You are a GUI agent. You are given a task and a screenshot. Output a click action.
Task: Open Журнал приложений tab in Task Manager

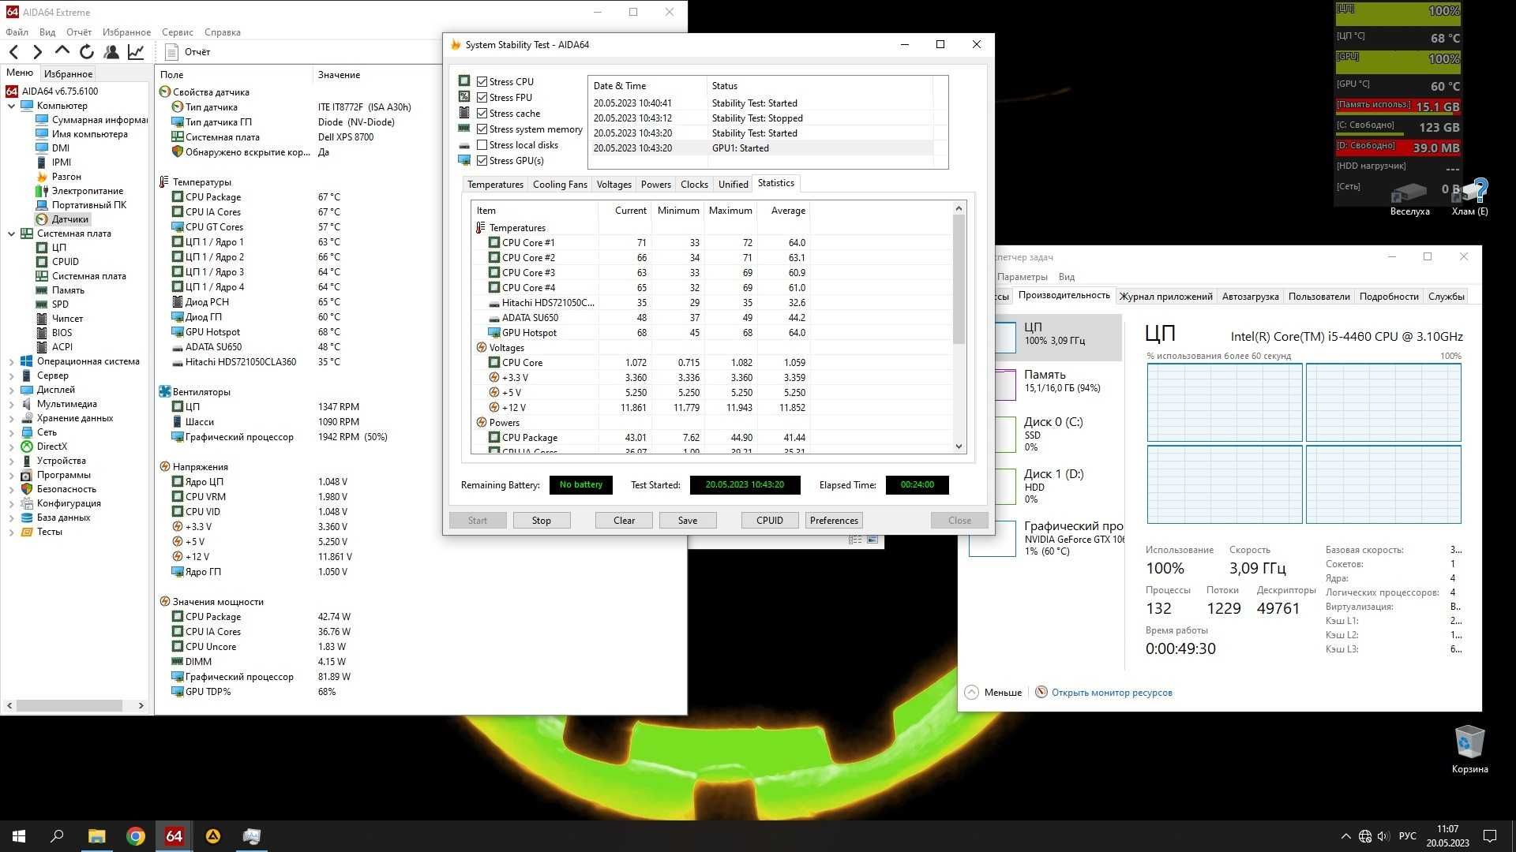pos(1165,297)
